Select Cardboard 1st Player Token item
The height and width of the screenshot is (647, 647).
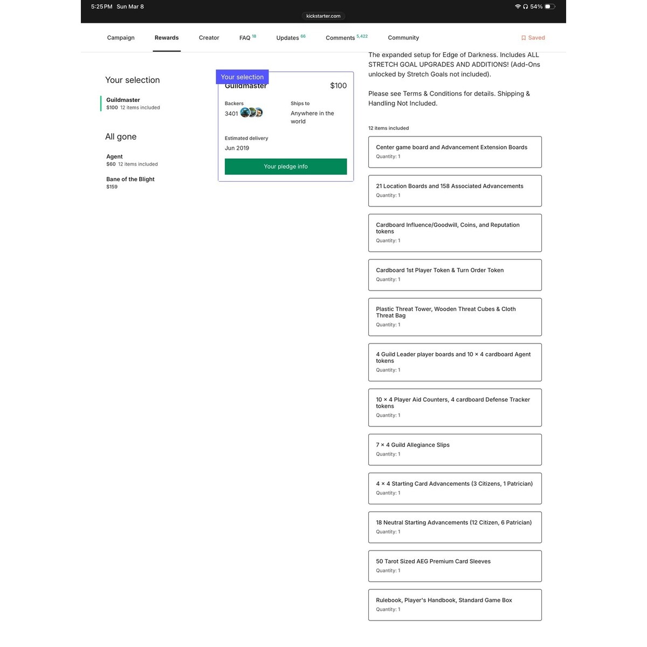455,275
